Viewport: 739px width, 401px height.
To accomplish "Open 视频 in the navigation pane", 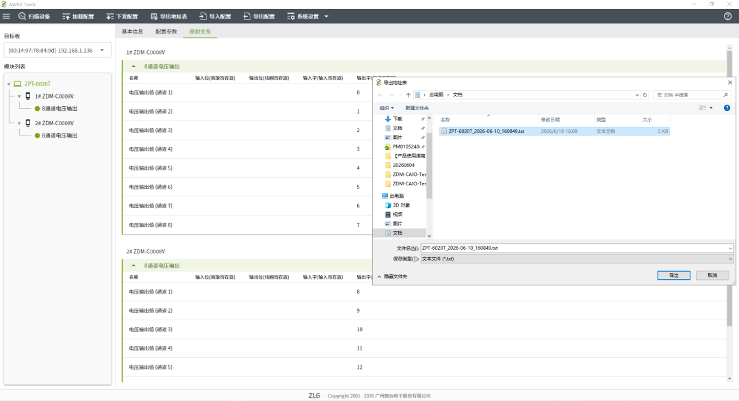I will (398, 214).
